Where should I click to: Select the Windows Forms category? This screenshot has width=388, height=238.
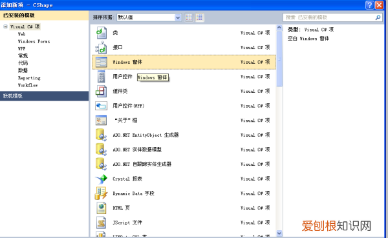(34, 41)
